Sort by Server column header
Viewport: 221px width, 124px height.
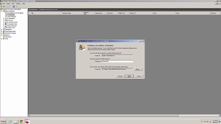[x=163, y=13]
